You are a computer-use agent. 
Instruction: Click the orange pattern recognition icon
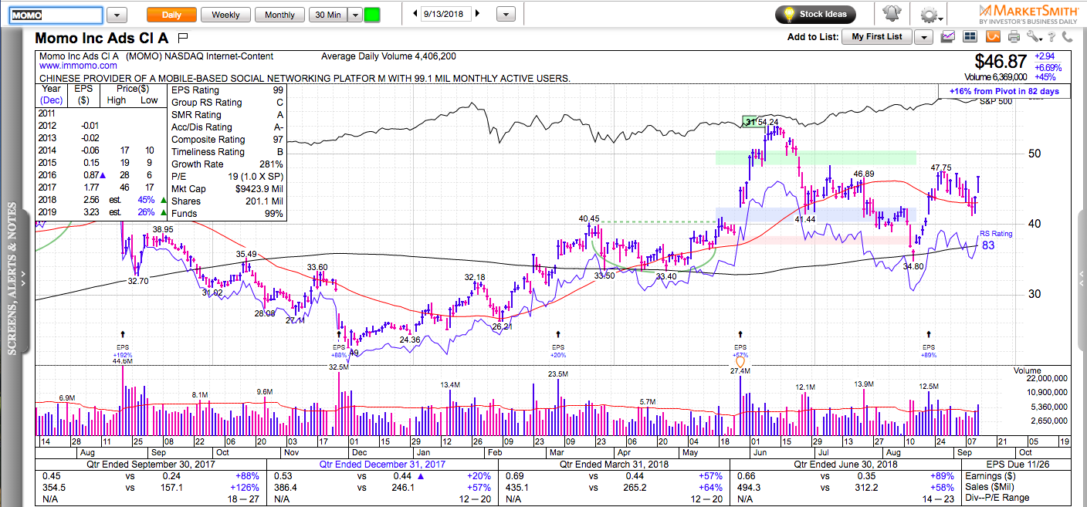pyautogui.click(x=992, y=36)
